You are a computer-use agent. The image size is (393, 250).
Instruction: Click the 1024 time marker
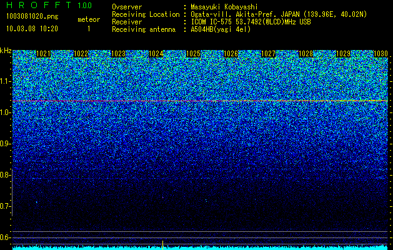tap(156, 54)
